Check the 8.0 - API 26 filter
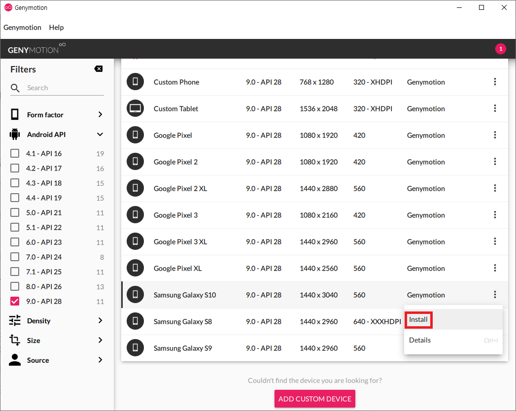 [x=15, y=287]
